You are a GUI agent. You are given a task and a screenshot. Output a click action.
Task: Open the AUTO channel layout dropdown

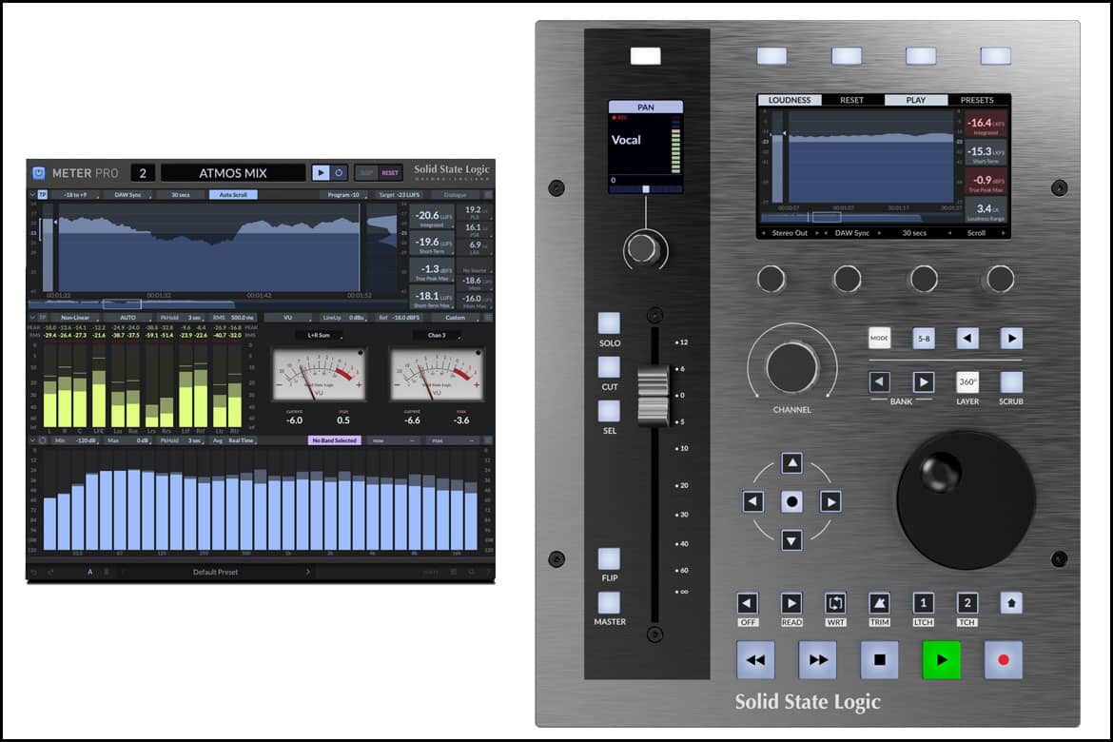point(128,318)
